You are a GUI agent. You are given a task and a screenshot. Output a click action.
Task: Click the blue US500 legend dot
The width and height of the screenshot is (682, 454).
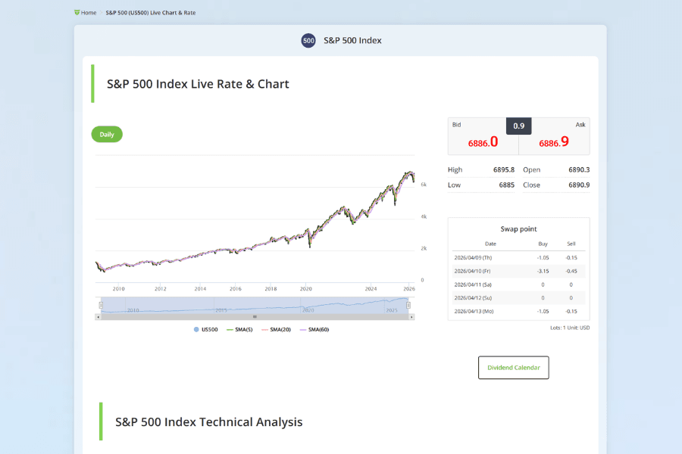(196, 329)
